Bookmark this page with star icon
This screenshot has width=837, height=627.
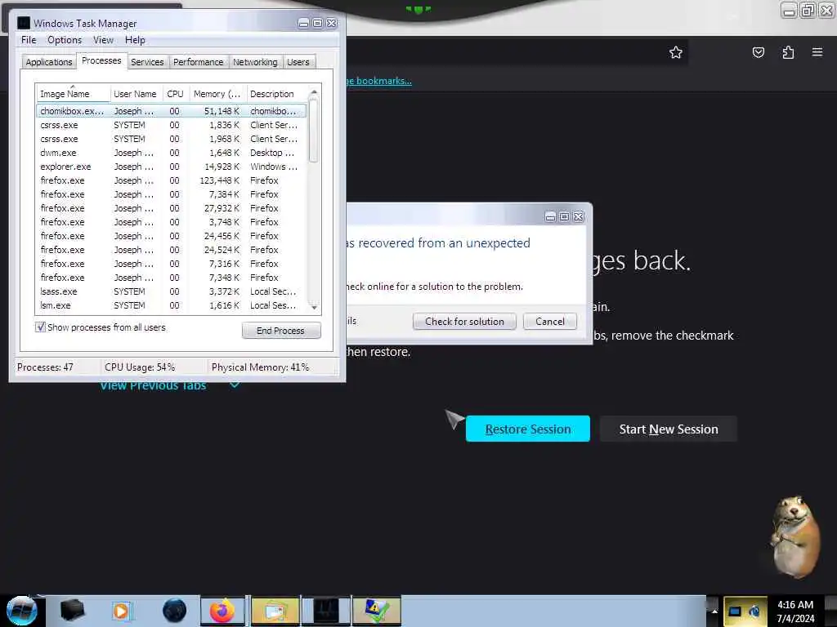tap(676, 52)
